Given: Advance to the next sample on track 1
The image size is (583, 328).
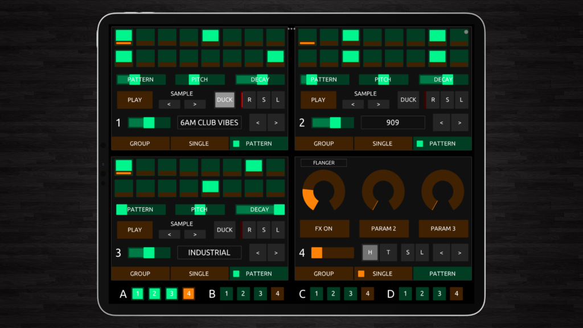Looking at the screenshot, I should [195, 104].
